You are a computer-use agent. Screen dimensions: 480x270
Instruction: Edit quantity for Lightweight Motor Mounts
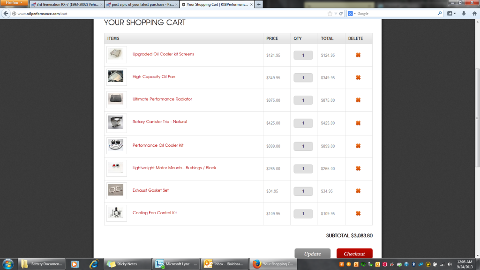[303, 168]
